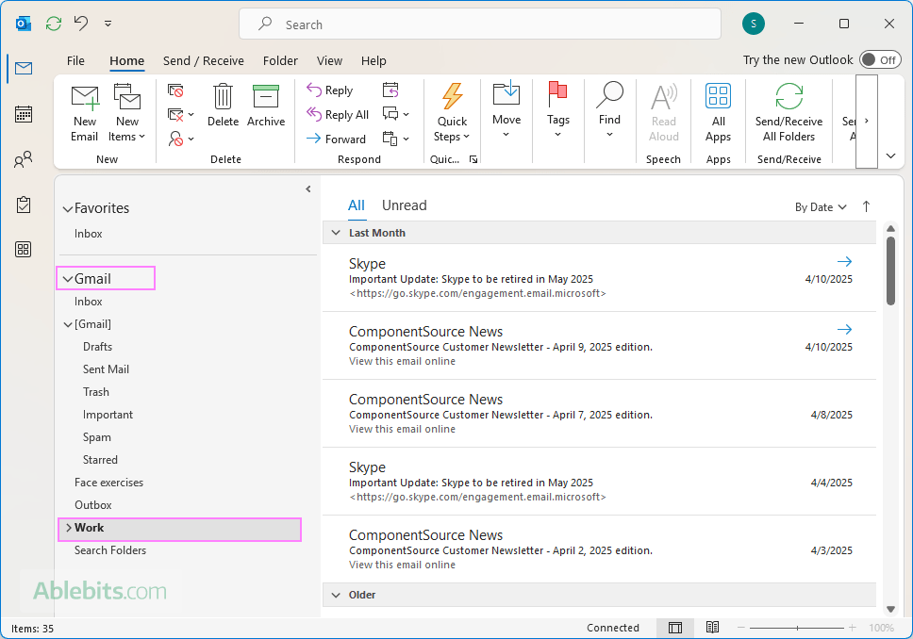
Task: Open the Tasks view in sidebar
Action: point(24,205)
